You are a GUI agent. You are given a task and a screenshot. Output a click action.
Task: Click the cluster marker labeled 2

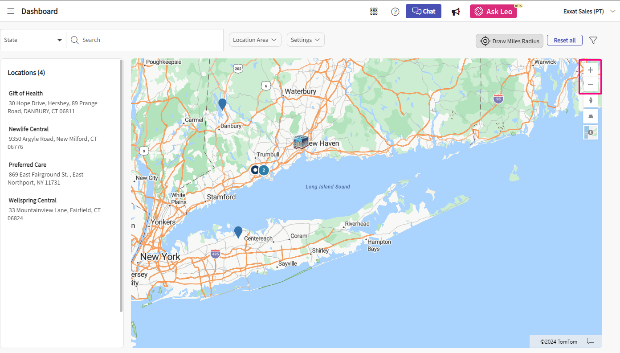[x=264, y=170]
